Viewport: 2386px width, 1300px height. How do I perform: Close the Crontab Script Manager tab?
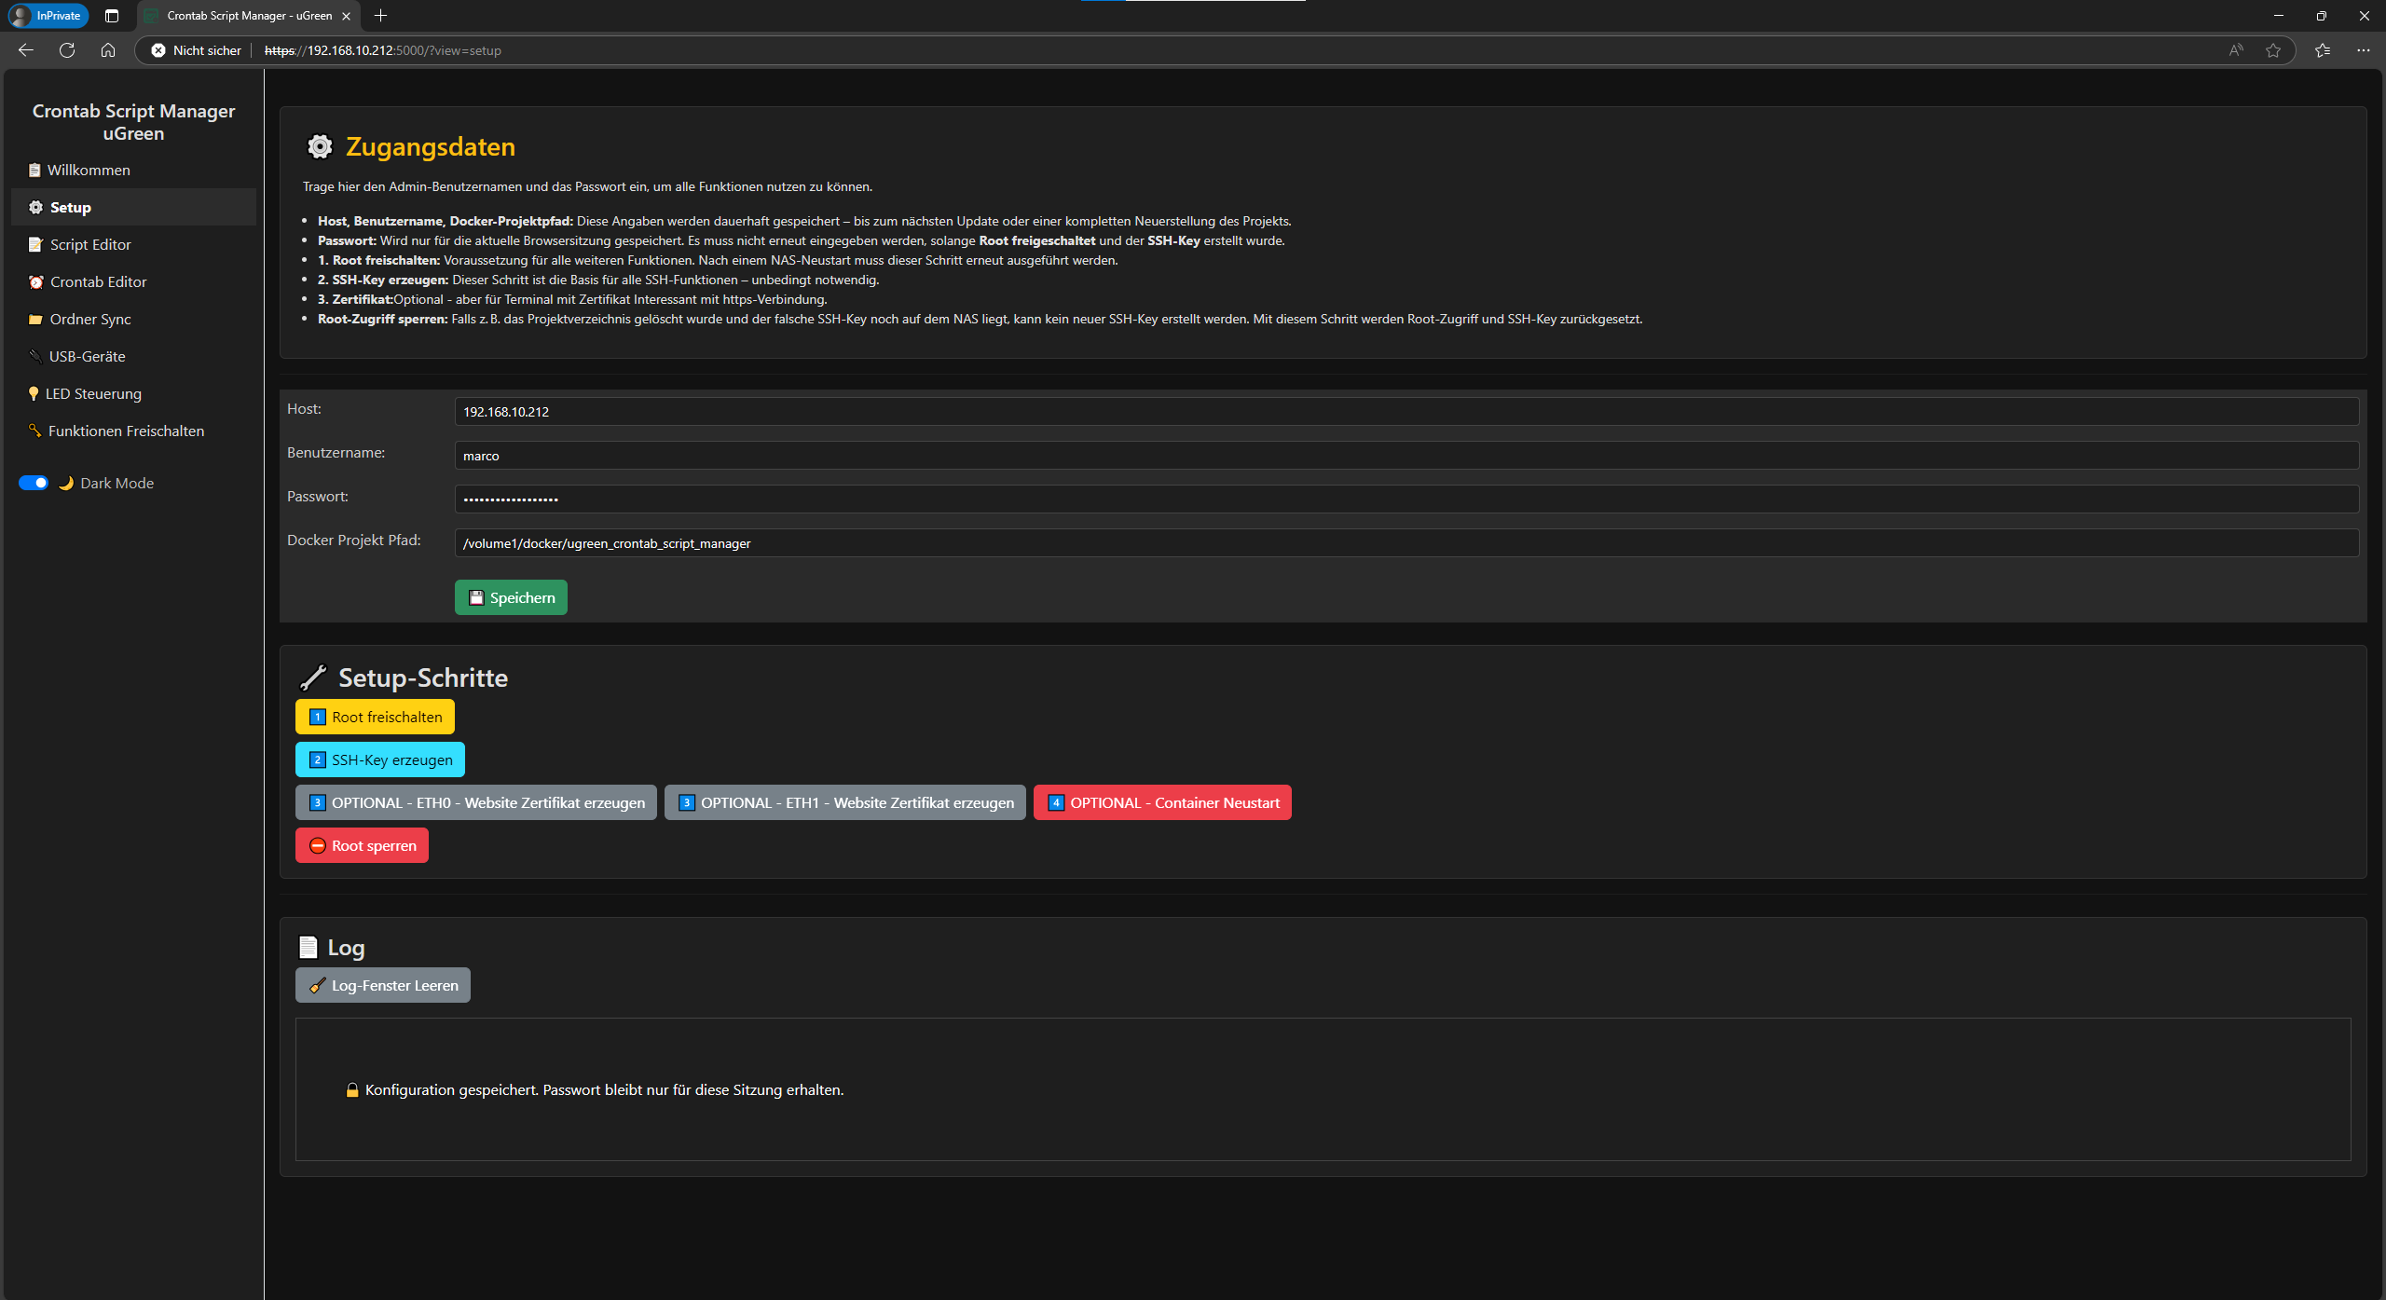(347, 16)
